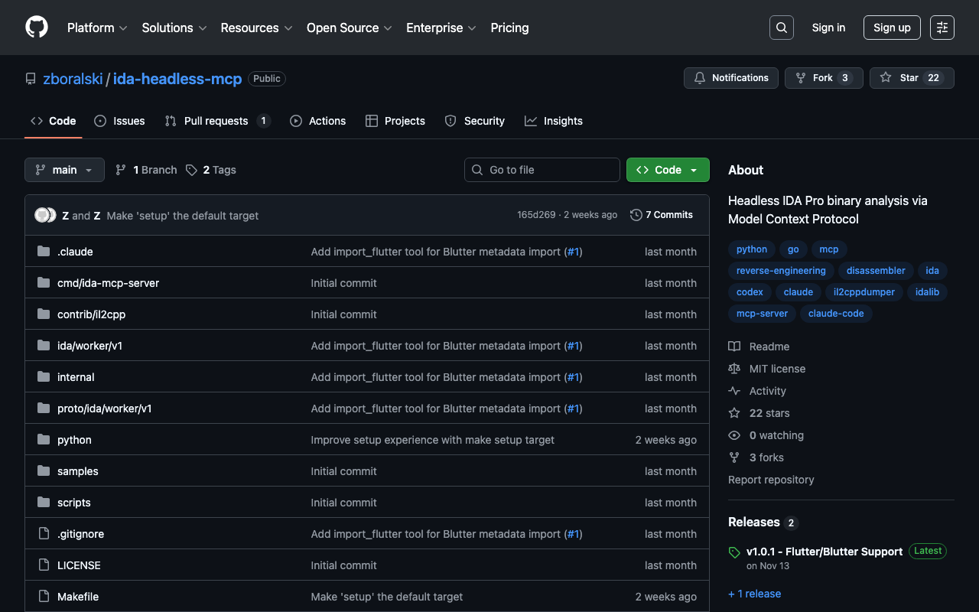Open the search magnifier icon

pos(781,28)
